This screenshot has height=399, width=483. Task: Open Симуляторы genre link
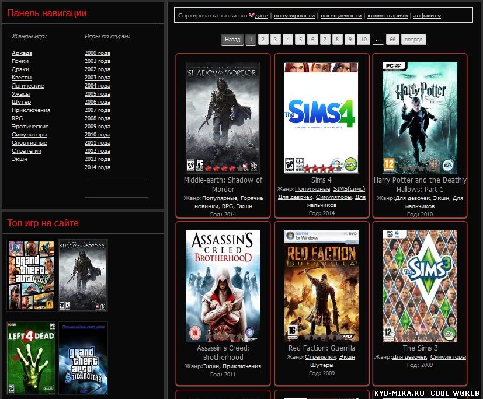[30, 134]
